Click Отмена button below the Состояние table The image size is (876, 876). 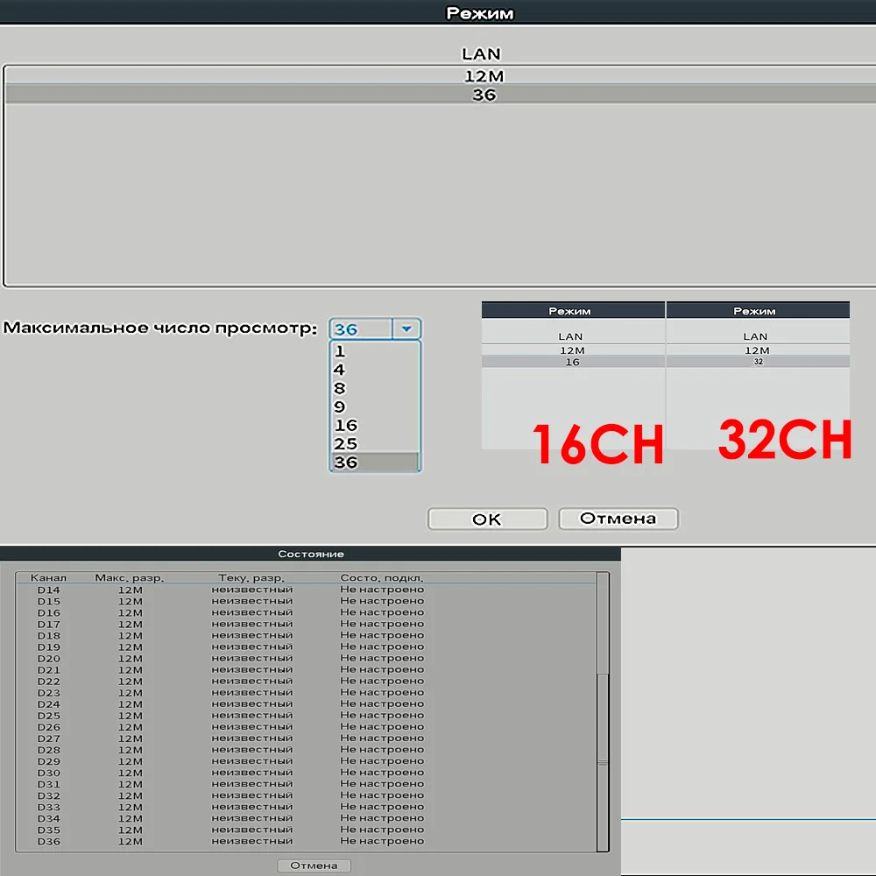pyautogui.click(x=314, y=865)
